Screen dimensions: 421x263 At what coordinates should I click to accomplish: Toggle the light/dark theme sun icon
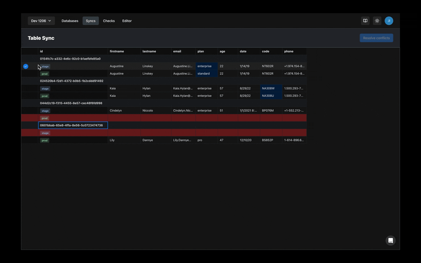pos(377,21)
